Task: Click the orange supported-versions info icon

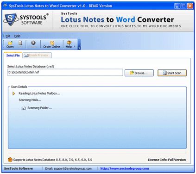Action: pos(10,160)
